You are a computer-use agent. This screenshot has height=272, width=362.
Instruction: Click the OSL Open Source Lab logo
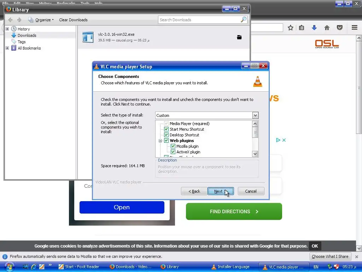point(327,44)
